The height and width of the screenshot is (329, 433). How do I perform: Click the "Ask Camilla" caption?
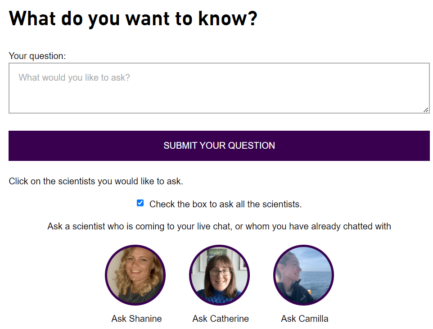[305, 319]
